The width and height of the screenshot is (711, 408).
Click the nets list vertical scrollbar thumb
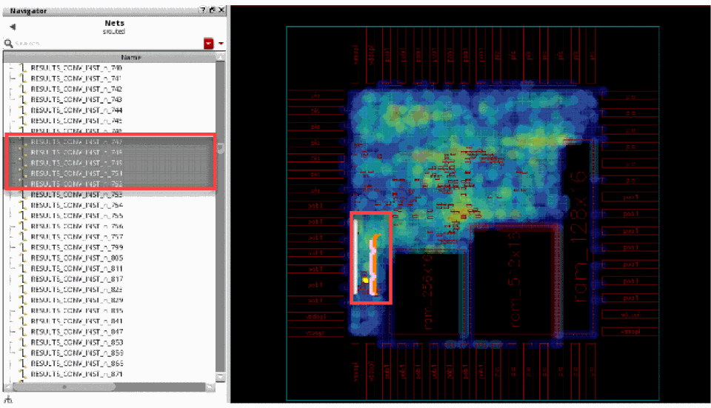[221, 148]
